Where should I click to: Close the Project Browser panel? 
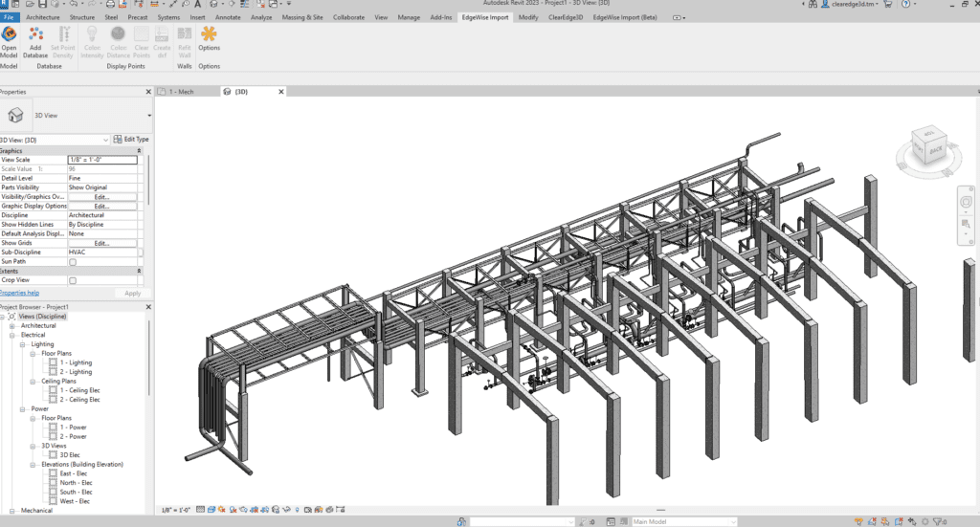click(148, 307)
